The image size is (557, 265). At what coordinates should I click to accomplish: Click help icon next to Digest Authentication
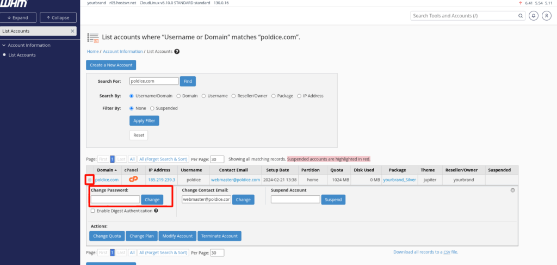(x=156, y=211)
